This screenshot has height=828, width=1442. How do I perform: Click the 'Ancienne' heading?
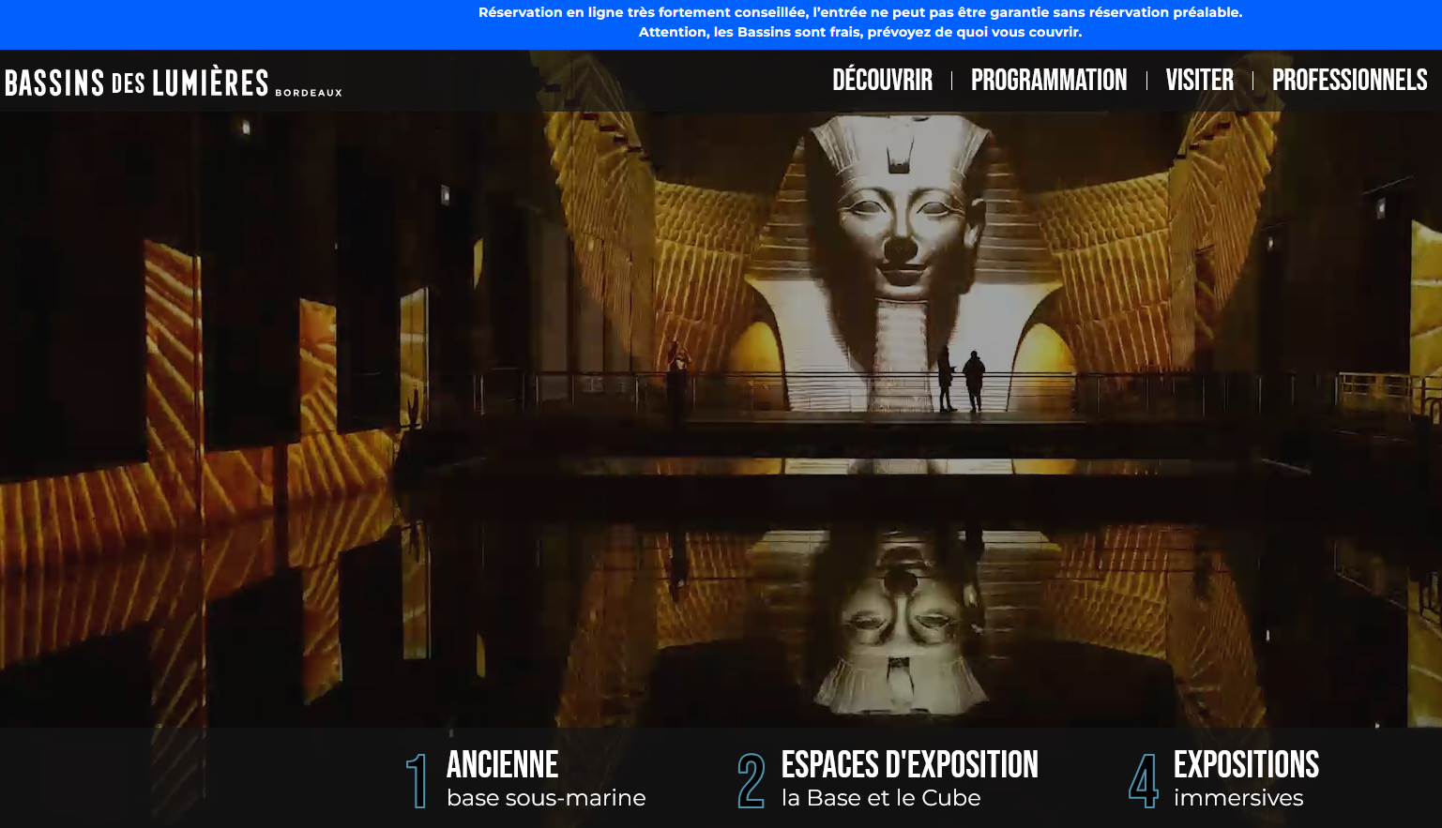tap(502, 764)
